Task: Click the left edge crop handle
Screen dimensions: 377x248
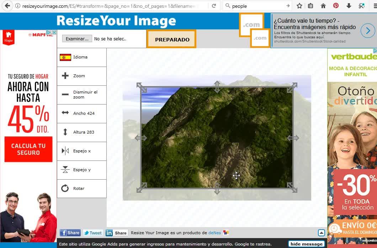Action: tap(141, 138)
